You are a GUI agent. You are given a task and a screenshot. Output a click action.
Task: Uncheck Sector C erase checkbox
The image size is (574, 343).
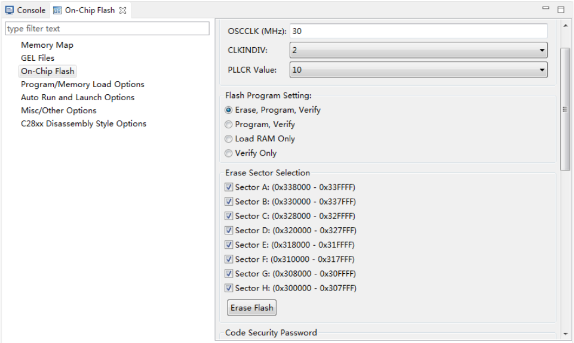click(x=229, y=216)
